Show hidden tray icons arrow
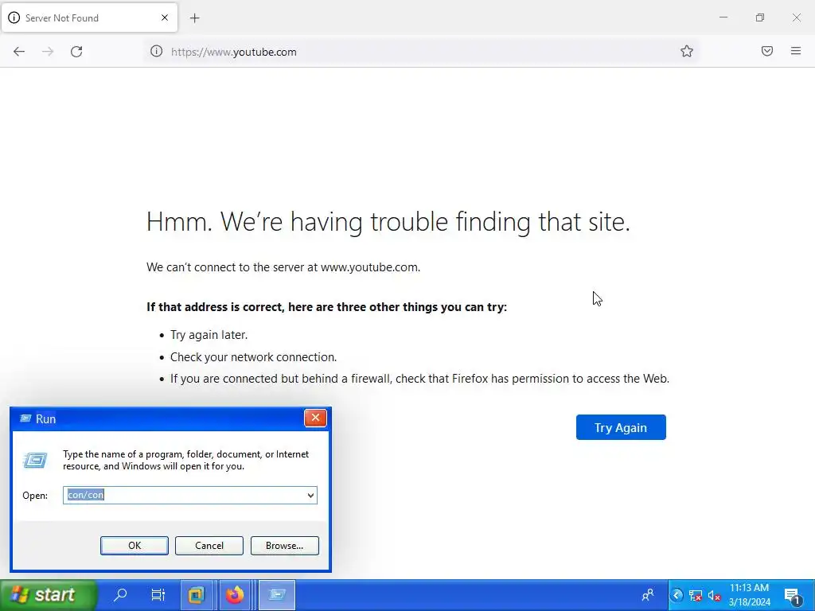Viewport: 815px width, 611px height. click(x=677, y=595)
